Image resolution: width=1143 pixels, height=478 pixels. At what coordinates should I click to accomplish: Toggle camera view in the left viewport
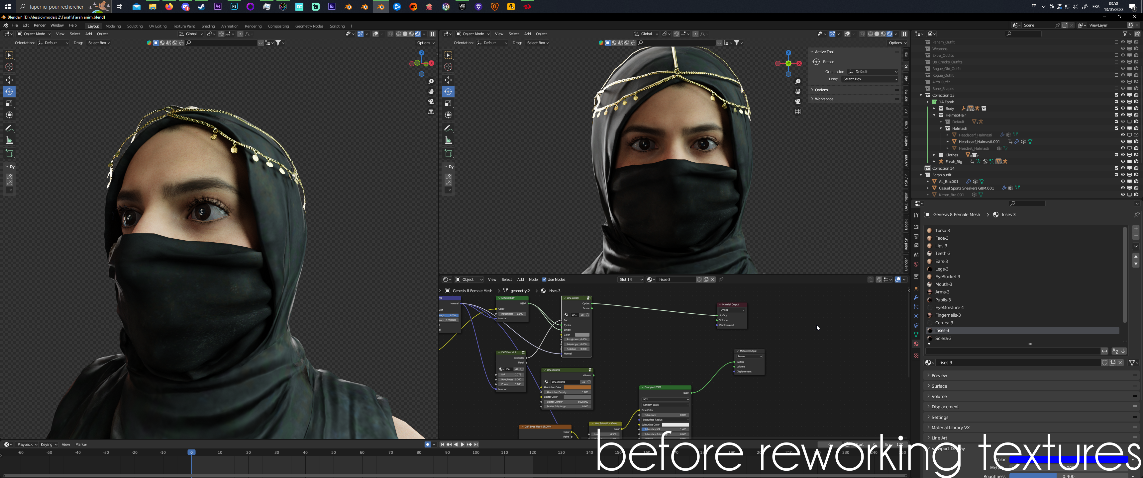pyautogui.click(x=431, y=102)
